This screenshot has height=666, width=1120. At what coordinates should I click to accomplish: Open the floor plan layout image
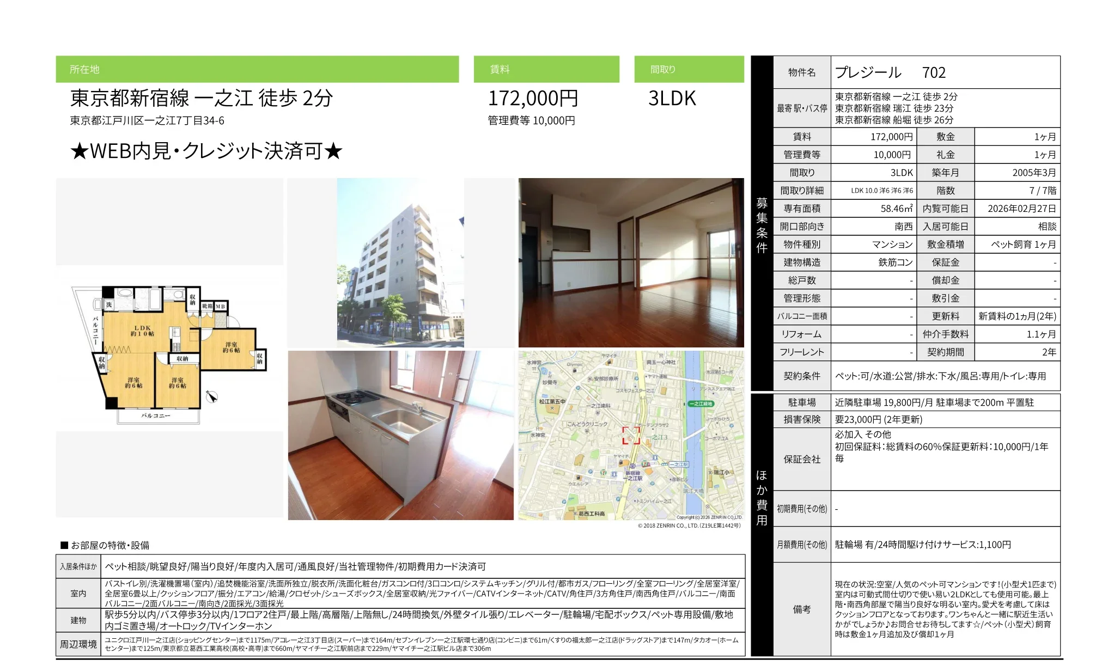tap(170, 349)
